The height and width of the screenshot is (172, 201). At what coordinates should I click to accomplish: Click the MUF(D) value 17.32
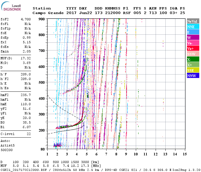click(x=26, y=58)
